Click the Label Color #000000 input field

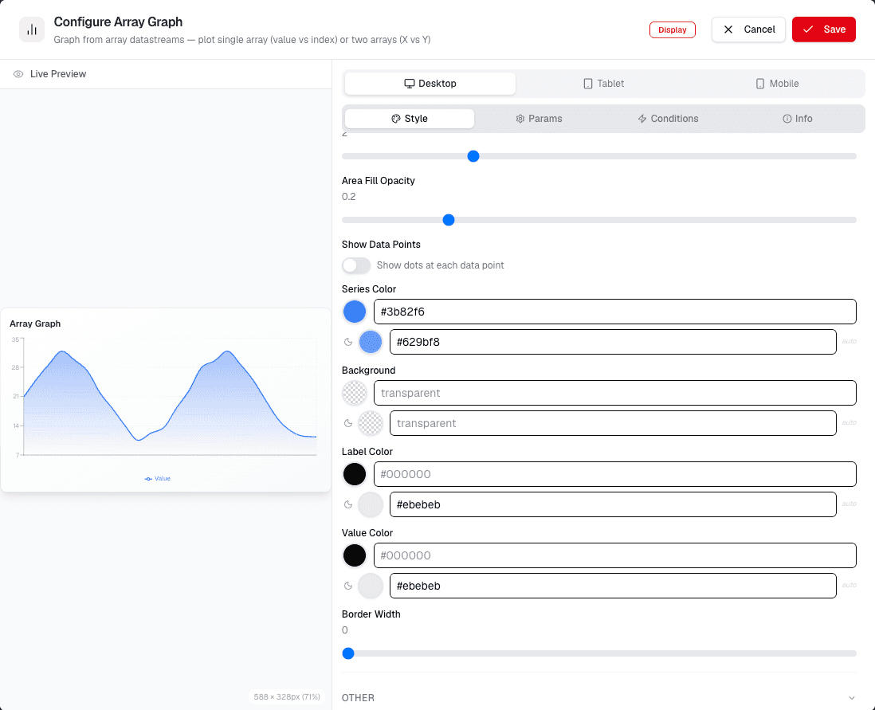pyautogui.click(x=615, y=474)
